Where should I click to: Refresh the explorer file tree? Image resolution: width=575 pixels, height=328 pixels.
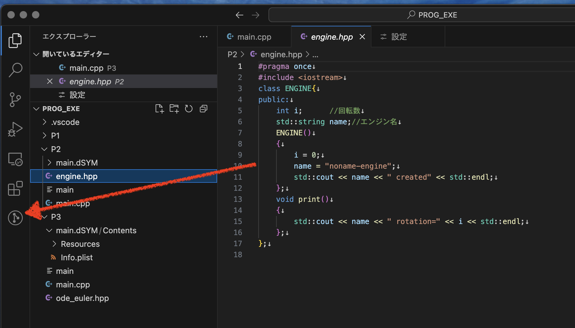coord(189,109)
